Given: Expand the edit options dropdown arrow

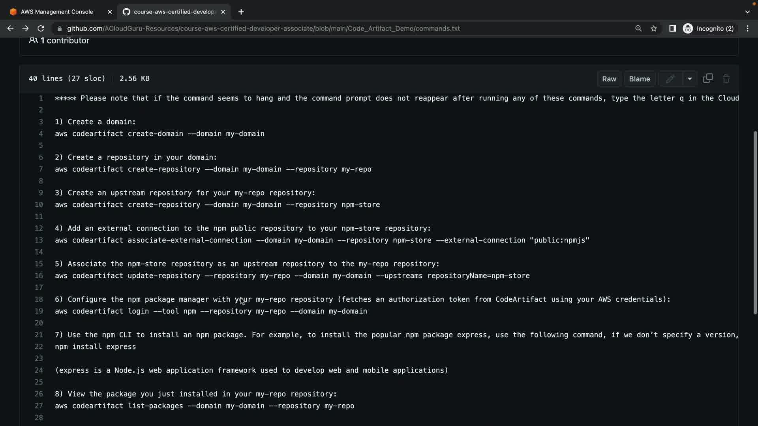Looking at the screenshot, I should click(x=690, y=79).
